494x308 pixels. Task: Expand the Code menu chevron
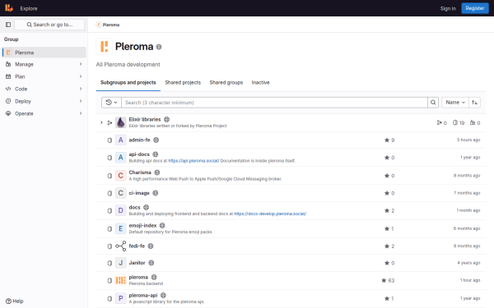tap(81, 89)
